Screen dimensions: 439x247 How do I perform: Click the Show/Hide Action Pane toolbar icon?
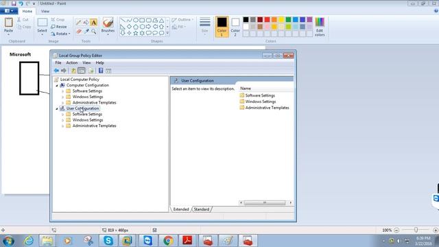click(108, 71)
